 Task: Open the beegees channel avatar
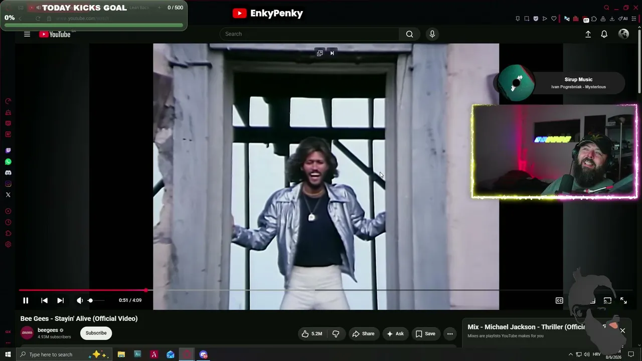[27, 333]
